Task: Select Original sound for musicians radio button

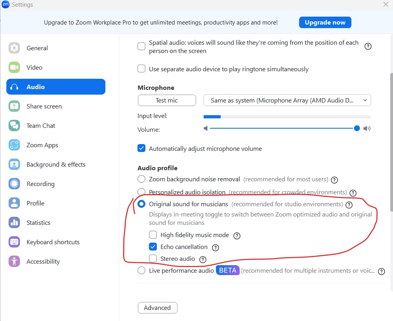Action: [141, 204]
